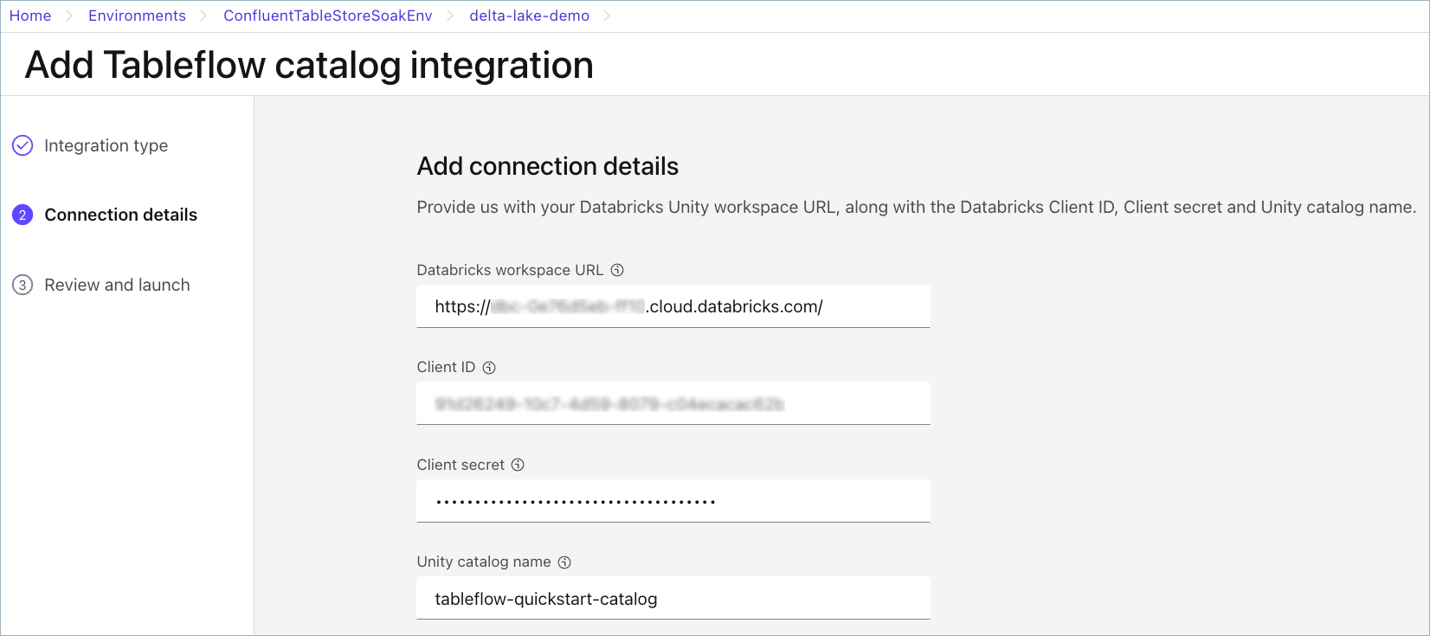
Task: Select the Connection details step
Action: (120, 215)
